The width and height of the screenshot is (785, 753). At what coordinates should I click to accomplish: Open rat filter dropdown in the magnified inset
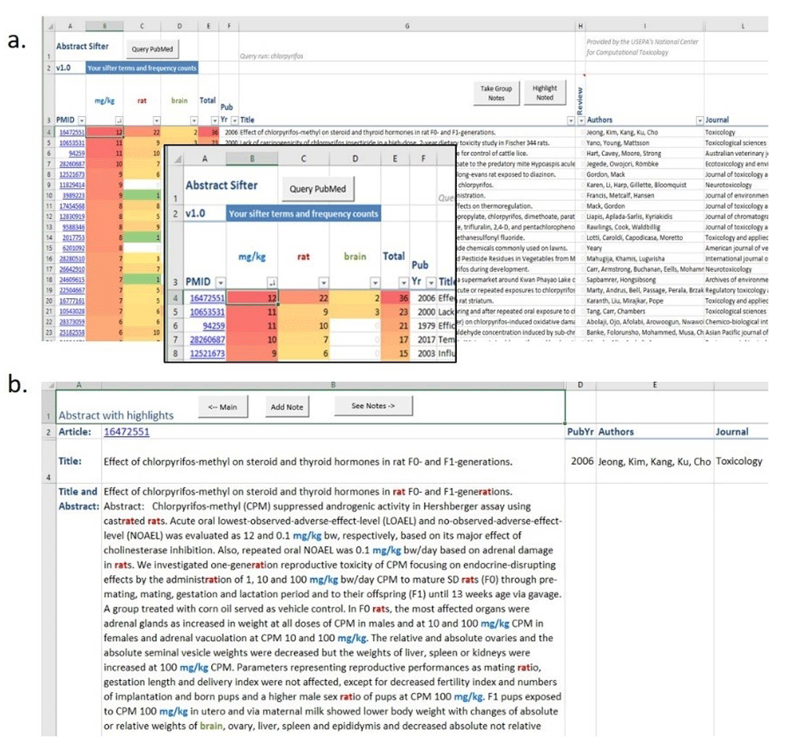[323, 282]
